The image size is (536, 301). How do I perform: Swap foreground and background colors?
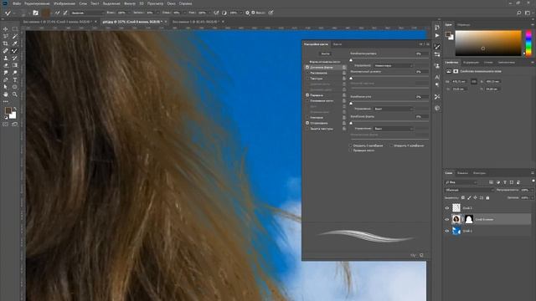pyautogui.click(x=15, y=109)
